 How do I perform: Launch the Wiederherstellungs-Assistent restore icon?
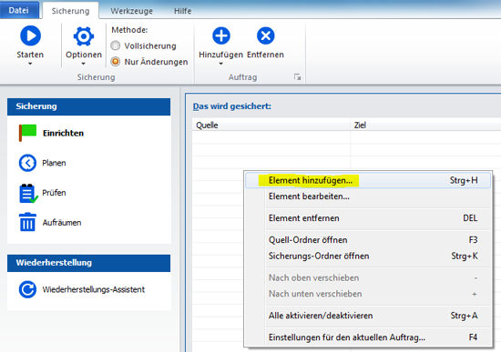click(x=27, y=289)
